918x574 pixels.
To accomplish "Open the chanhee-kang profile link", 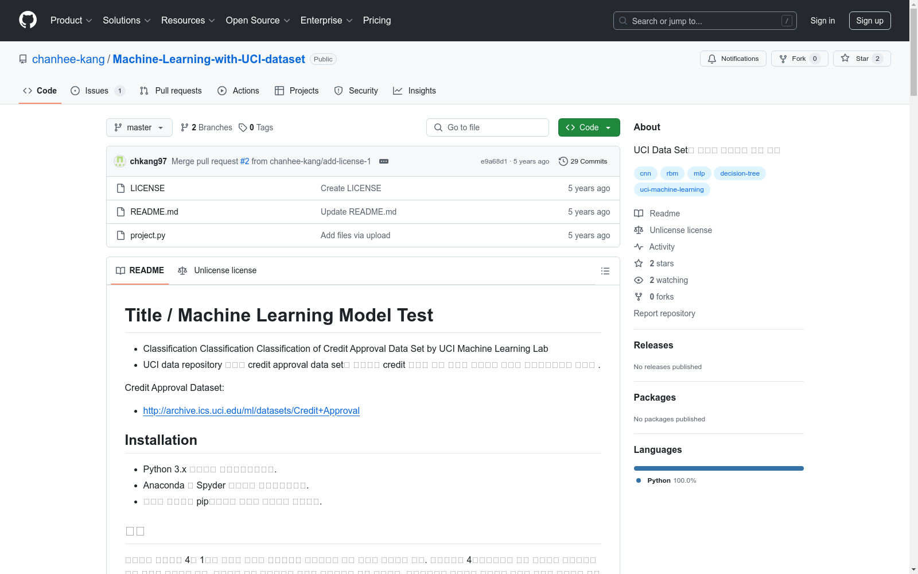I will pyautogui.click(x=68, y=59).
